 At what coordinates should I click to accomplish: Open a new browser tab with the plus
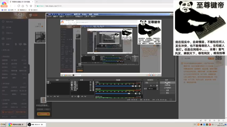pyautogui.click(x=37, y=2)
